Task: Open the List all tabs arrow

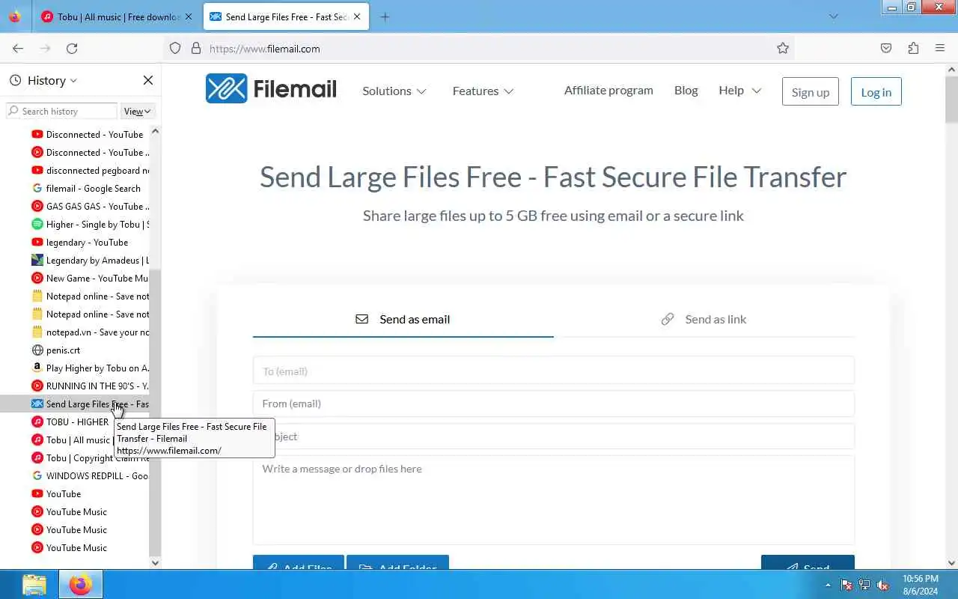Action: [834, 16]
